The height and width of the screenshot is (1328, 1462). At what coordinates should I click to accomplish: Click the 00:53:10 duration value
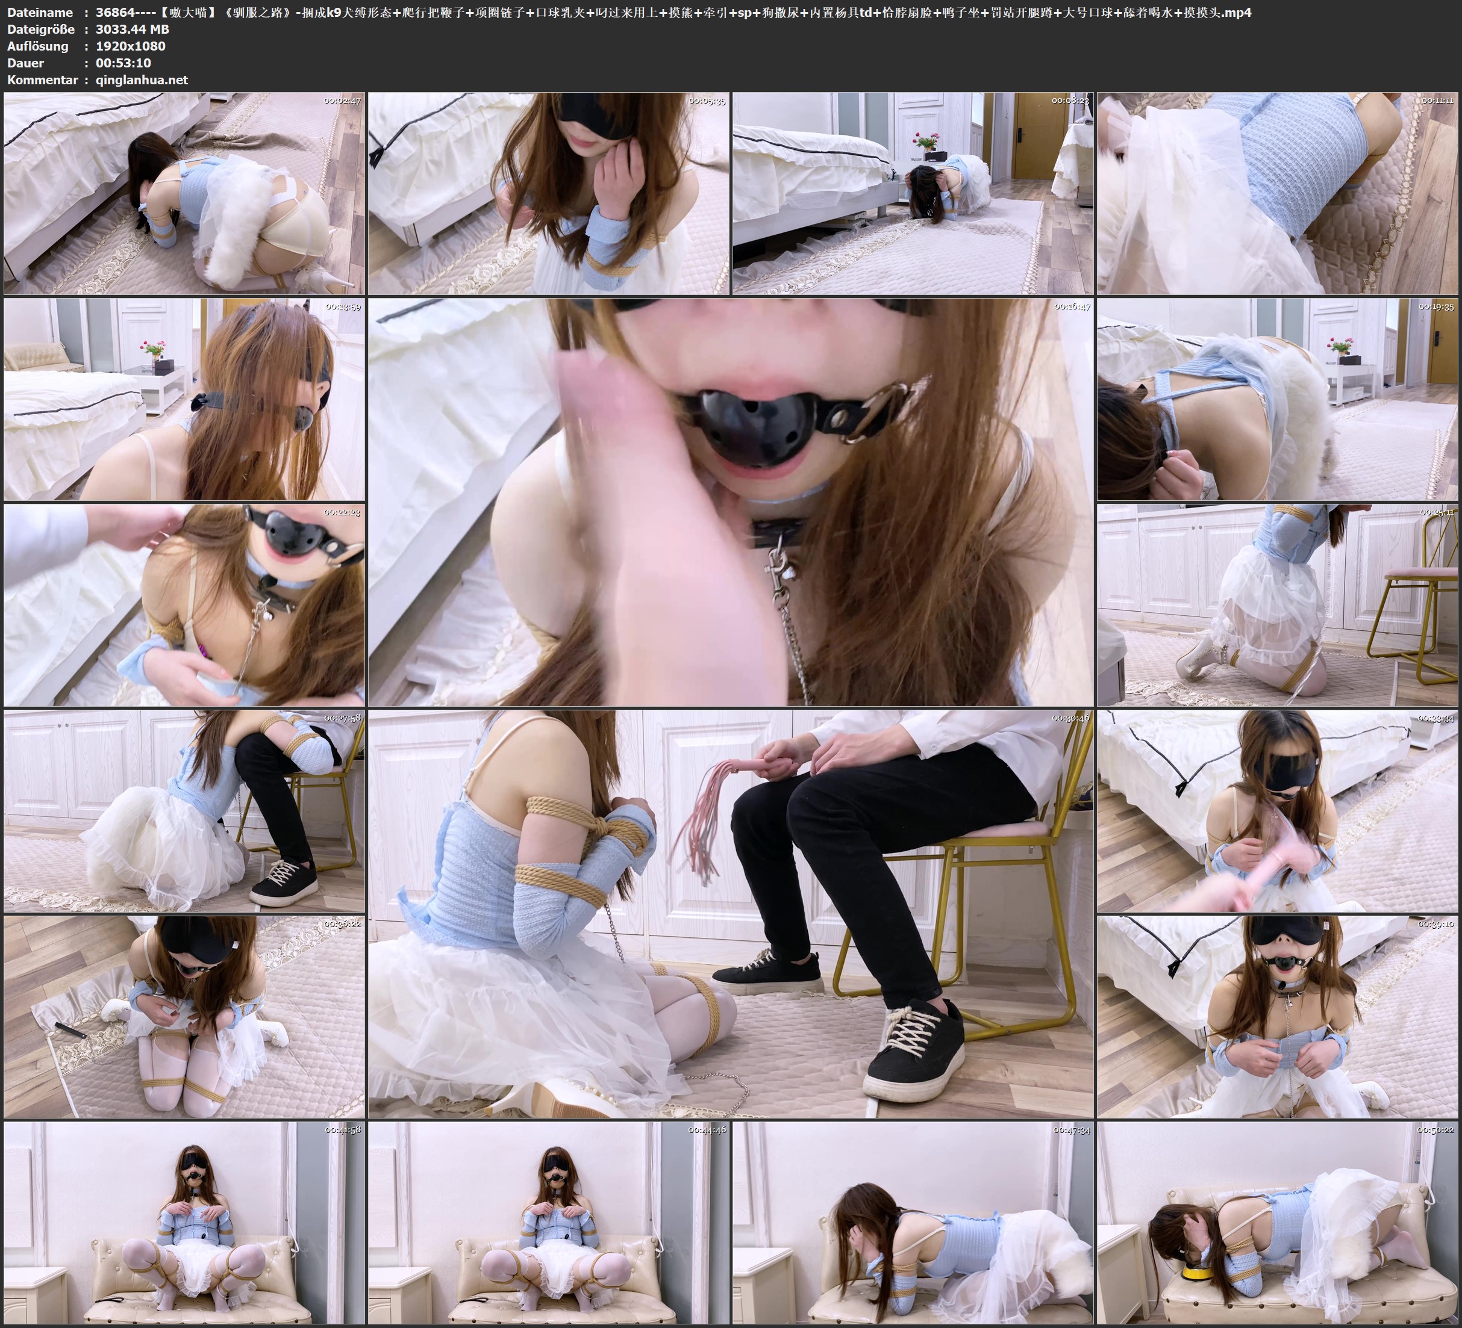click(123, 63)
